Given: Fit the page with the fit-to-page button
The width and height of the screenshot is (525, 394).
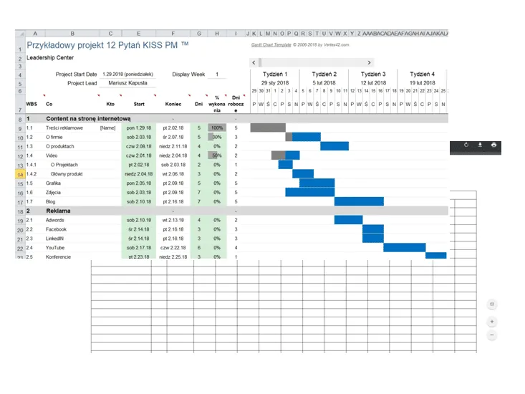Looking at the screenshot, I should click(492, 304).
